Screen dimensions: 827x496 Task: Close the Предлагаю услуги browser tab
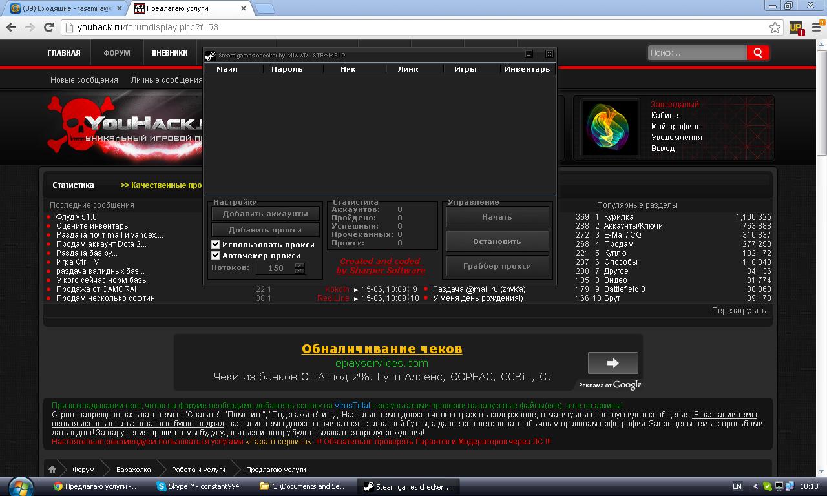pos(244,9)
